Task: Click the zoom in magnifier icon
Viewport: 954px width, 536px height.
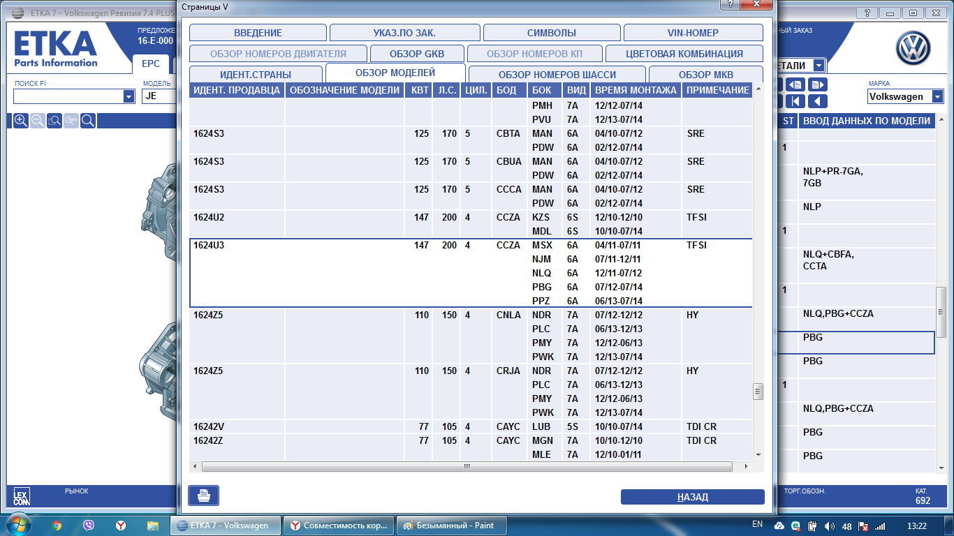Action: 21,121
